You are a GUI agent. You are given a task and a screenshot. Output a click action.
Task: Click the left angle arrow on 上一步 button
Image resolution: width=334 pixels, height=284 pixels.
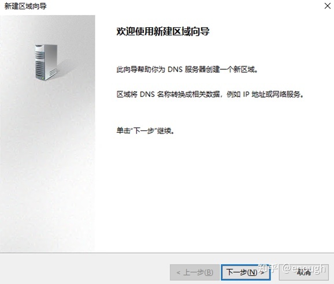tap(179, 272)
